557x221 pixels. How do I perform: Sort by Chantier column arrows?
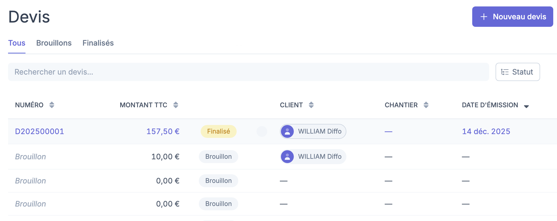pos(426,105)
